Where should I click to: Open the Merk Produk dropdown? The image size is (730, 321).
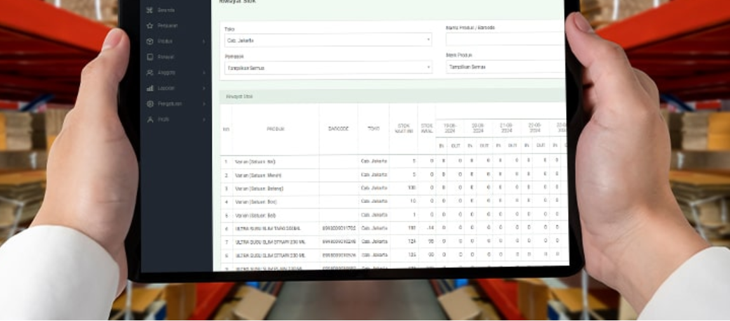tap(504, 67)
